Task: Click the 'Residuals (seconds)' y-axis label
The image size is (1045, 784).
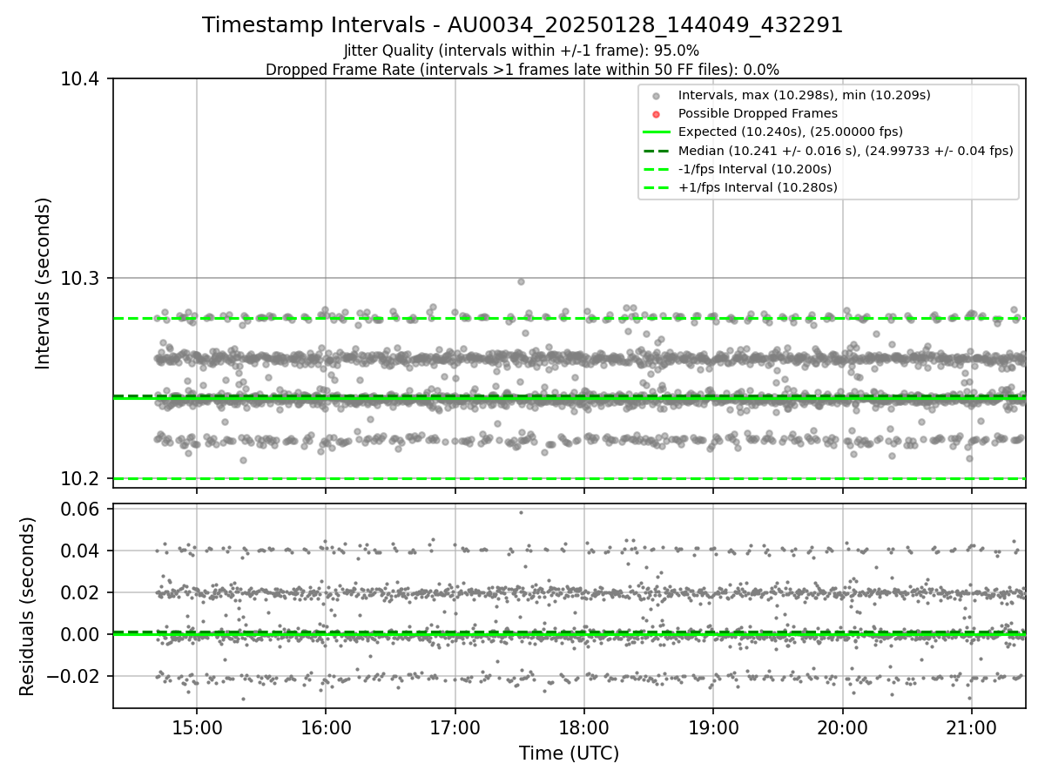Action: click(x=27, y=606)
